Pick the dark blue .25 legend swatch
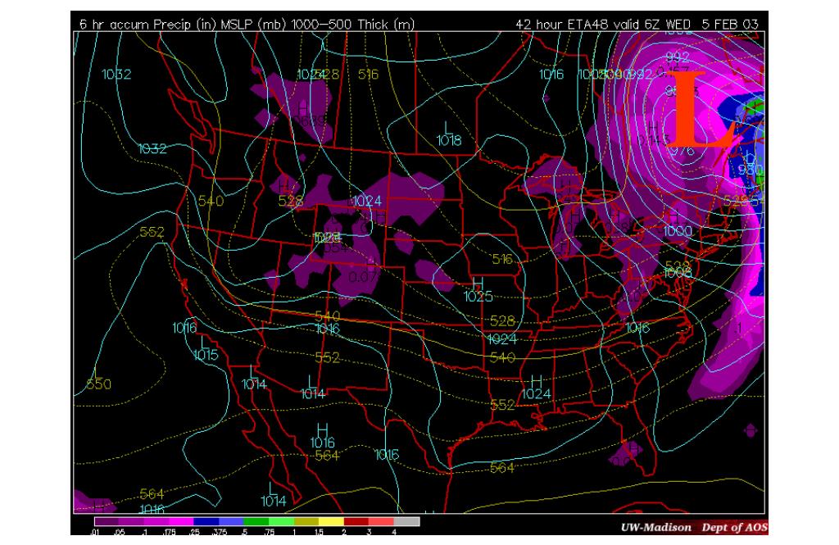839x545 pixels. tap(206, 521)
